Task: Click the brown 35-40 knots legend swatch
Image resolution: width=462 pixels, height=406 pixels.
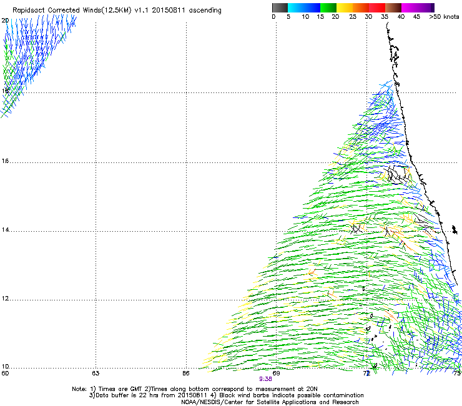Action: [x=393, y=7]
